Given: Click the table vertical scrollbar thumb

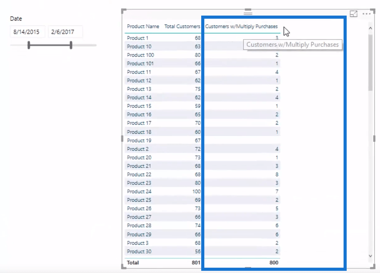Looking at the screenshot, I should tap(370, 62).
